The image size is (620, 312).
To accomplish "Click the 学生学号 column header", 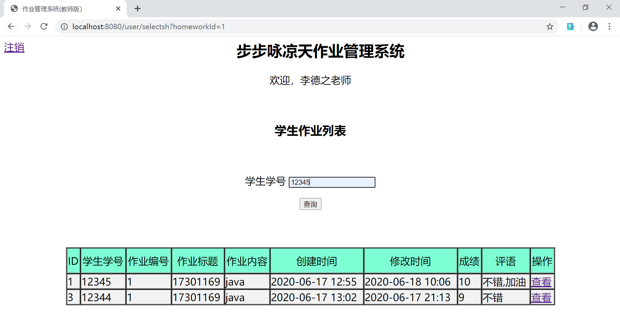I will (103, 261).
